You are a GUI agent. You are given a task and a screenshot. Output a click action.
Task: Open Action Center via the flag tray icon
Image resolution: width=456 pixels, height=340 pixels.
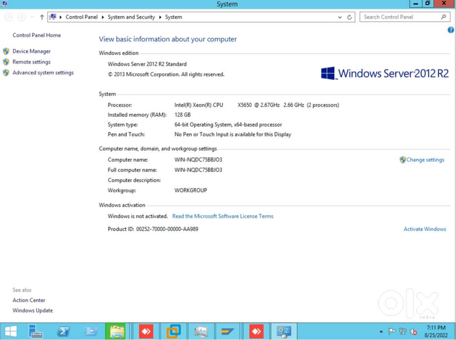[x=392, y=331]
